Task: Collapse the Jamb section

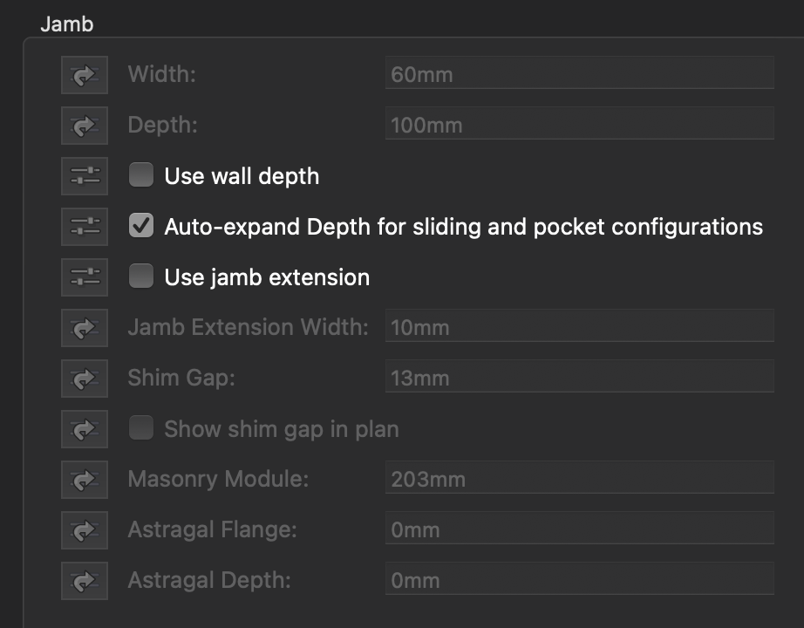Action: pyautogui.click(x=65, y=24)
